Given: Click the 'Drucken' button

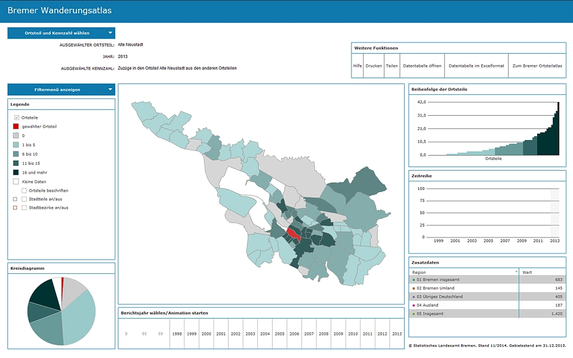Looking at the screenshot, I should [374, 66].
